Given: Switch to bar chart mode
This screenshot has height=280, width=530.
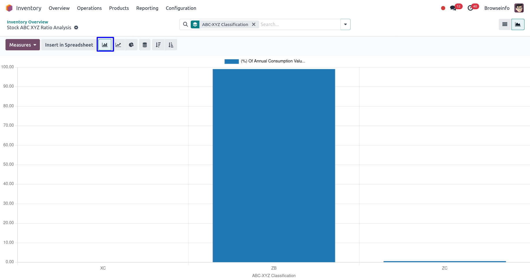Looking at the screenshot, I should 105,45.
